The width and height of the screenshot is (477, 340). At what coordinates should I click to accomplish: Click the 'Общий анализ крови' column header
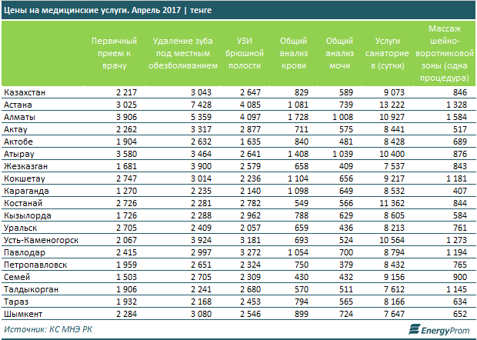point(292,53)
